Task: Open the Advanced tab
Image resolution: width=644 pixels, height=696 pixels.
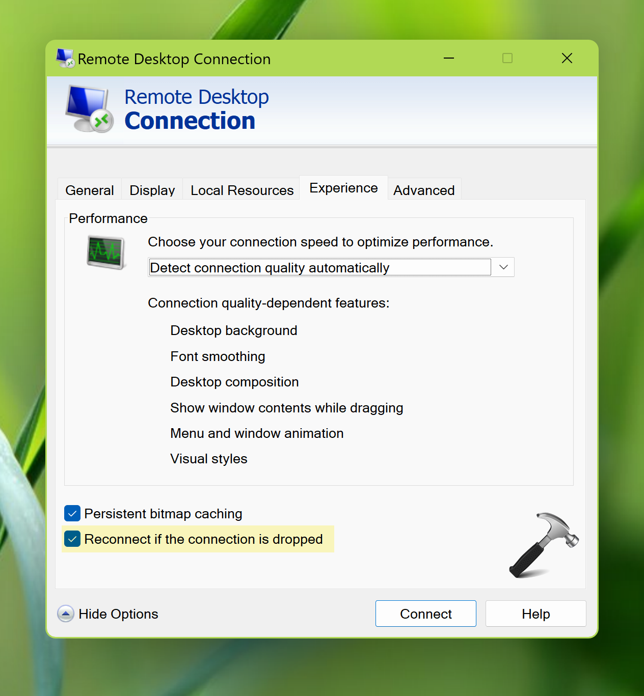Action: [x=424, y=190]
